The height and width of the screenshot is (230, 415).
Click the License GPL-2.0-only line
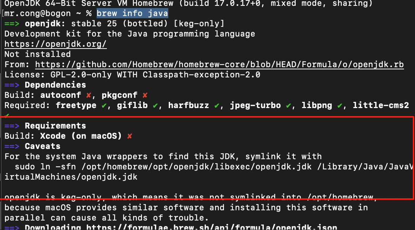[132, 75]
